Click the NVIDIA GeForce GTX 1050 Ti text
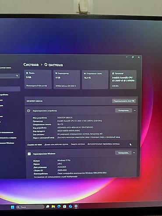Image resolution: width=162 pixels, height=216 pixels. point(66,86)
